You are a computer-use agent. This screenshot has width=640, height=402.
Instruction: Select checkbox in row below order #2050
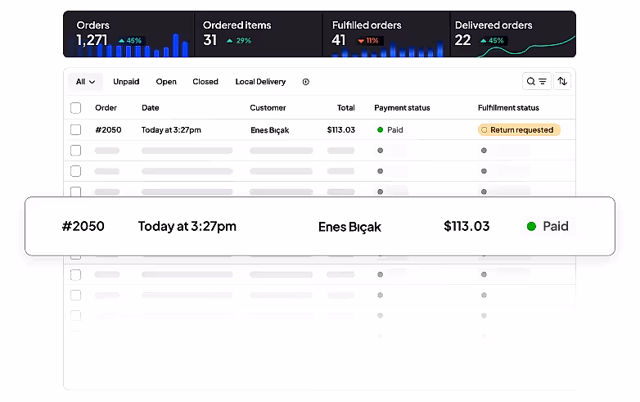[x=76, y=151]
